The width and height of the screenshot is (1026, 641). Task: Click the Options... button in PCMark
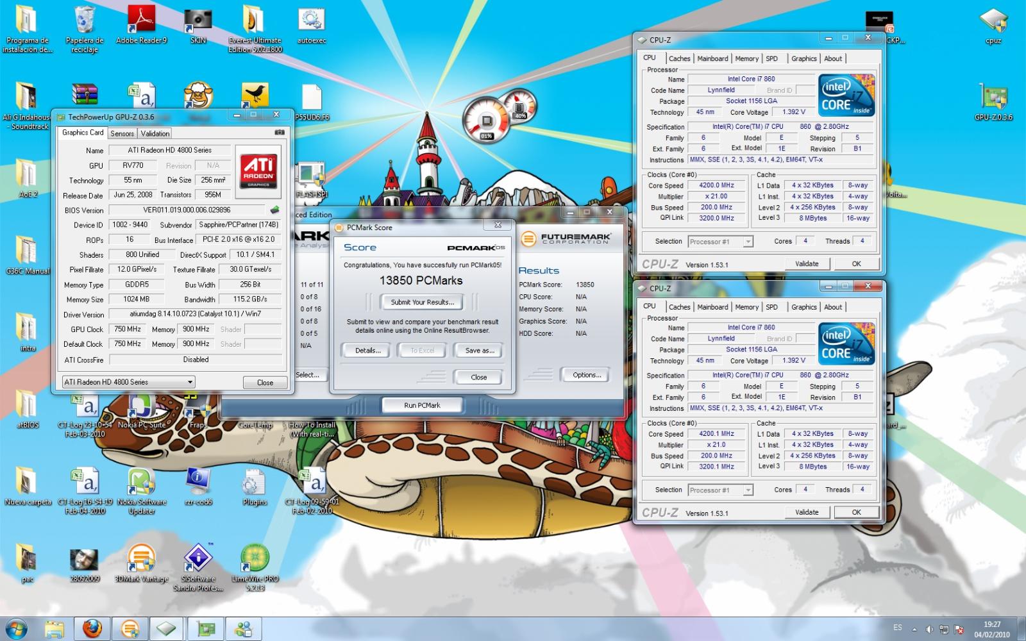pos(587,375)
